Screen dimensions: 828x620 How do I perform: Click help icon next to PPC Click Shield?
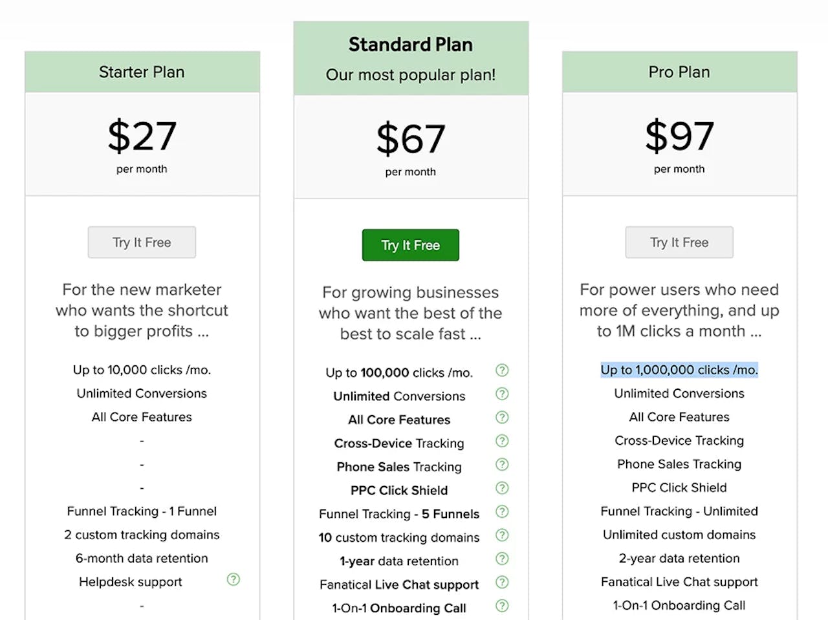point(502,488)
